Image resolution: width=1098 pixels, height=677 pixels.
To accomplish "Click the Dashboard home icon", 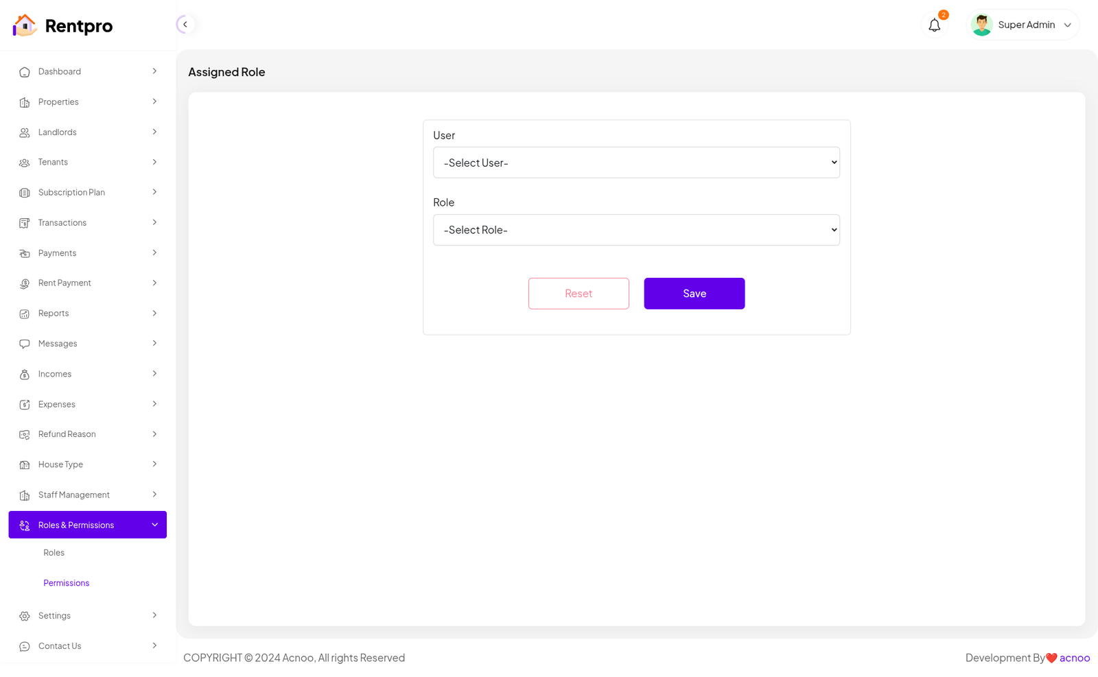I will pyautogui.click(x=25, y=72).
